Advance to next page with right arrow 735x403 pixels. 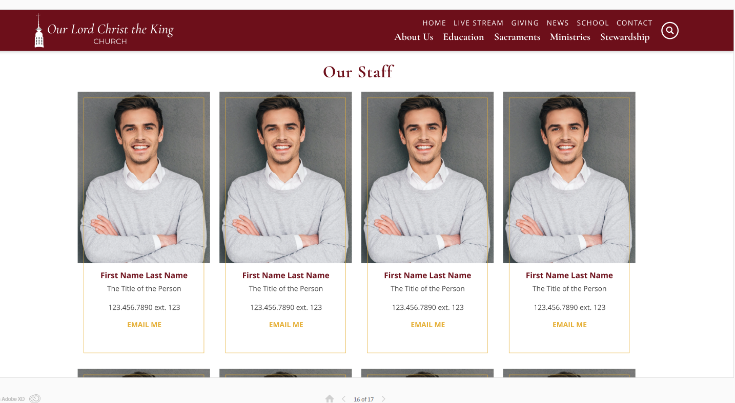click(383, 399)
